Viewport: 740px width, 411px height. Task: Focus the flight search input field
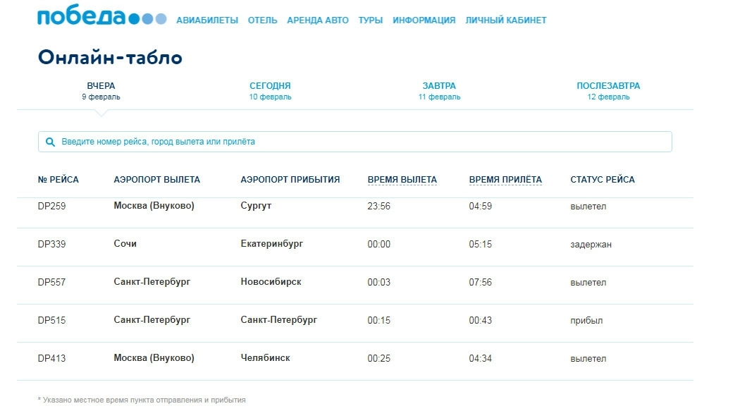359,142
